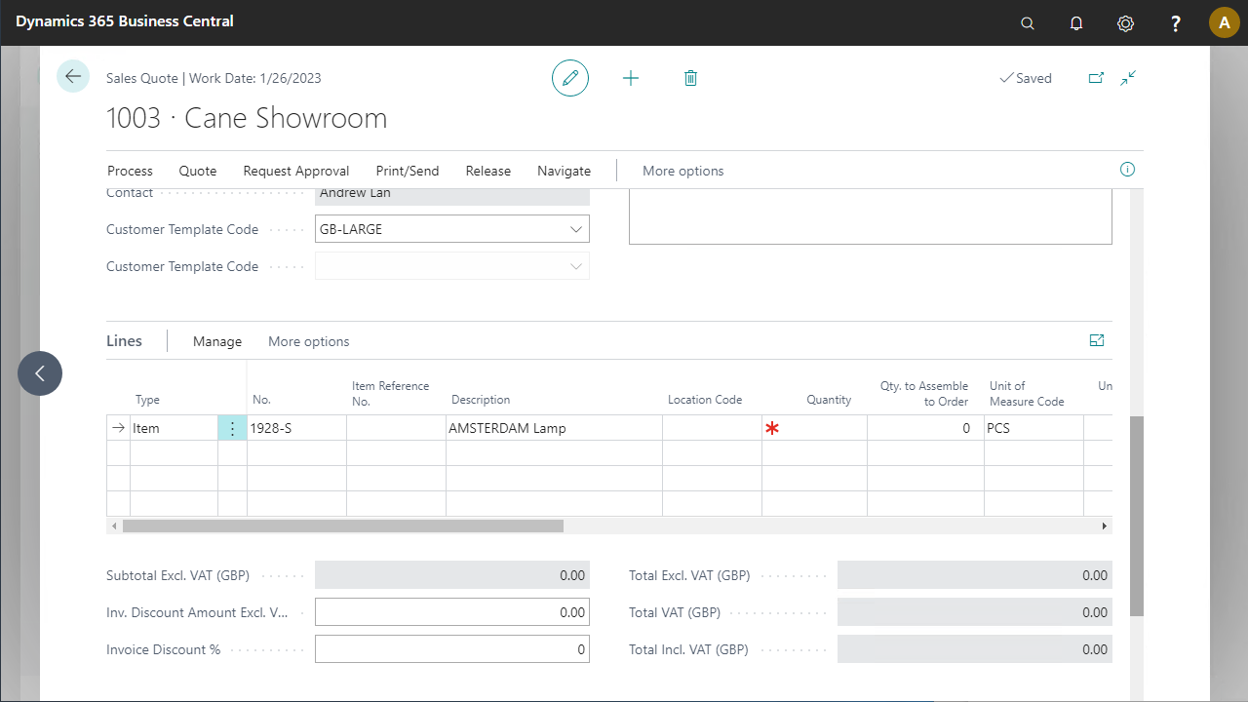
Task: Click the pencil edit icon
Action: (x=570, y=78)
